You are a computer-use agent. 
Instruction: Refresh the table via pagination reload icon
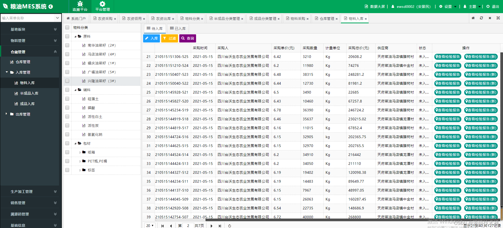pos(230,226)
